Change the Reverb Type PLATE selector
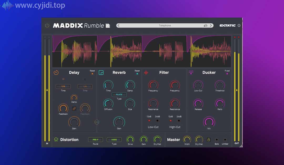The image size is (284, 165). [119, 95]
